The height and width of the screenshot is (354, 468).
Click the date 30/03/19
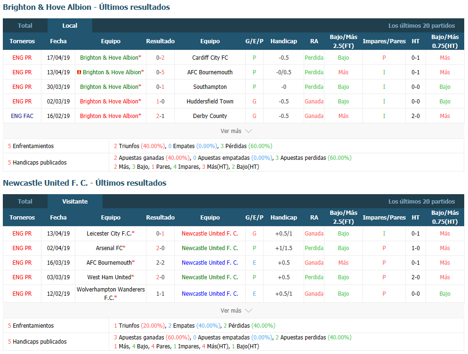coord(58,87)
